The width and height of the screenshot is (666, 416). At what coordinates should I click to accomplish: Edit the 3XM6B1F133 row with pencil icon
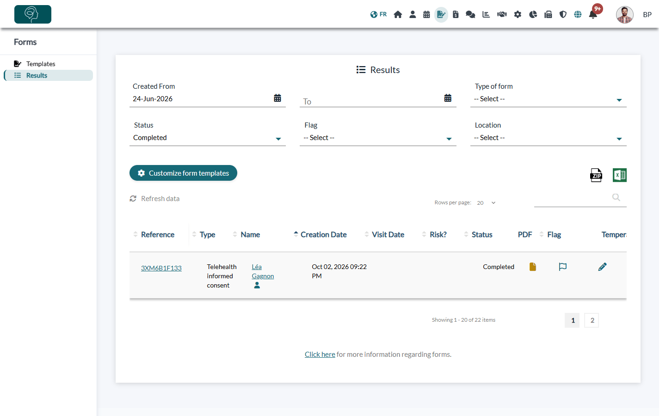point(602,267)
